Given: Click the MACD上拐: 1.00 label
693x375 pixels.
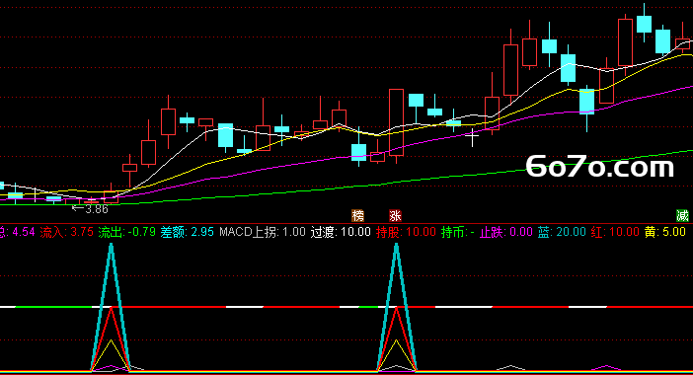Looking at the screenshot, I should [263, 232].
